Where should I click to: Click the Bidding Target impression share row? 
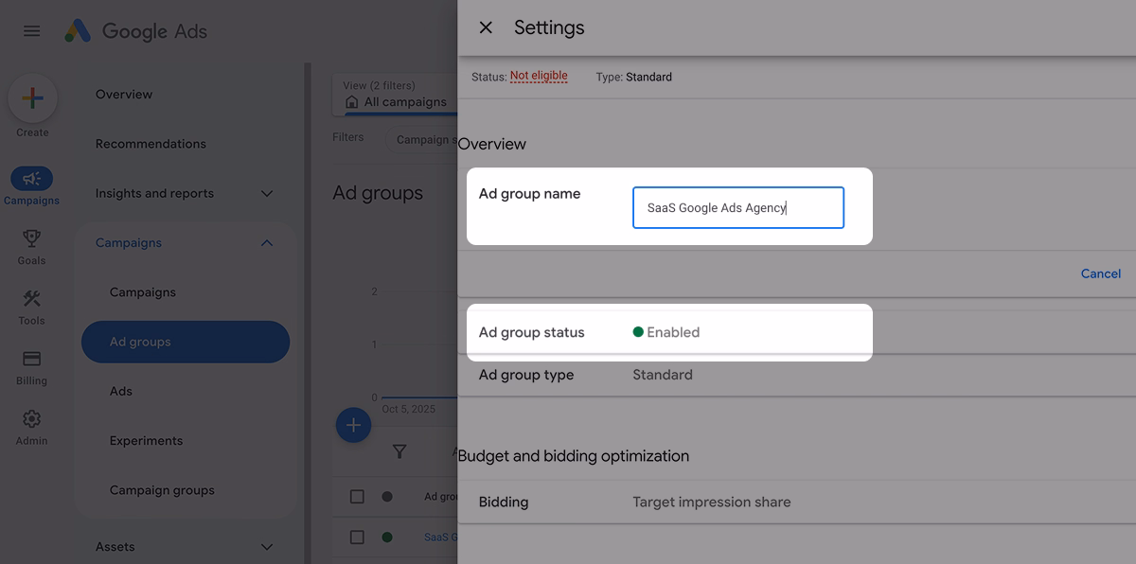tap(796, 502)
